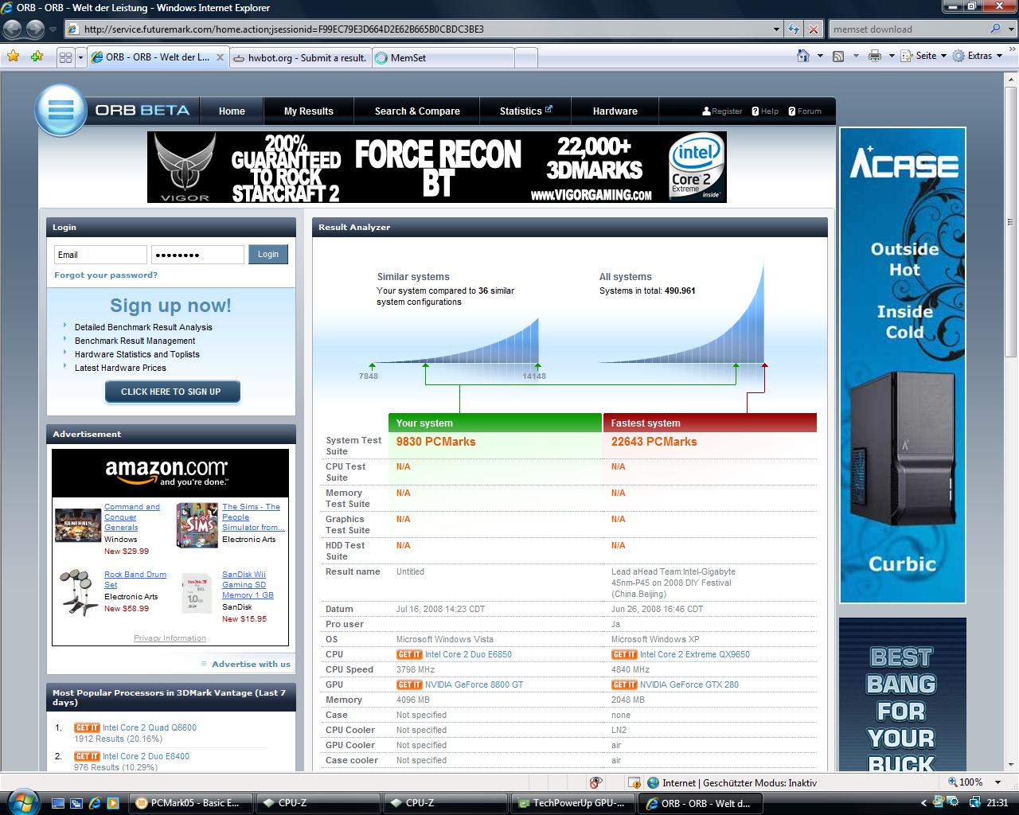Click the memset download search box

click(908, 29)
